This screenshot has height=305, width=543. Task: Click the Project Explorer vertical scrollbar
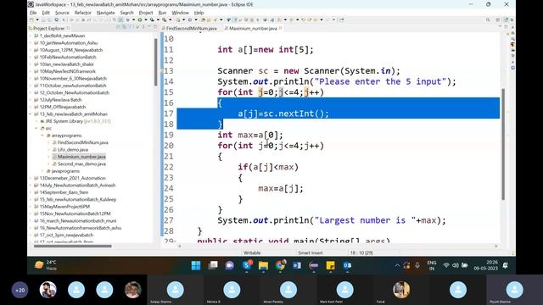click(156, 62)
